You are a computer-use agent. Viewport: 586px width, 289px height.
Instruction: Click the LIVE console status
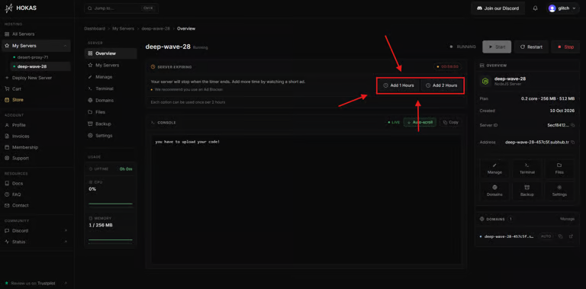tap(394, 122)
